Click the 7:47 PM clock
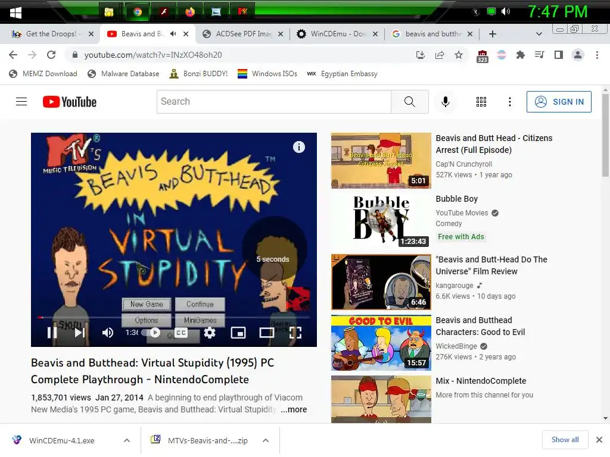 [557, 12]
